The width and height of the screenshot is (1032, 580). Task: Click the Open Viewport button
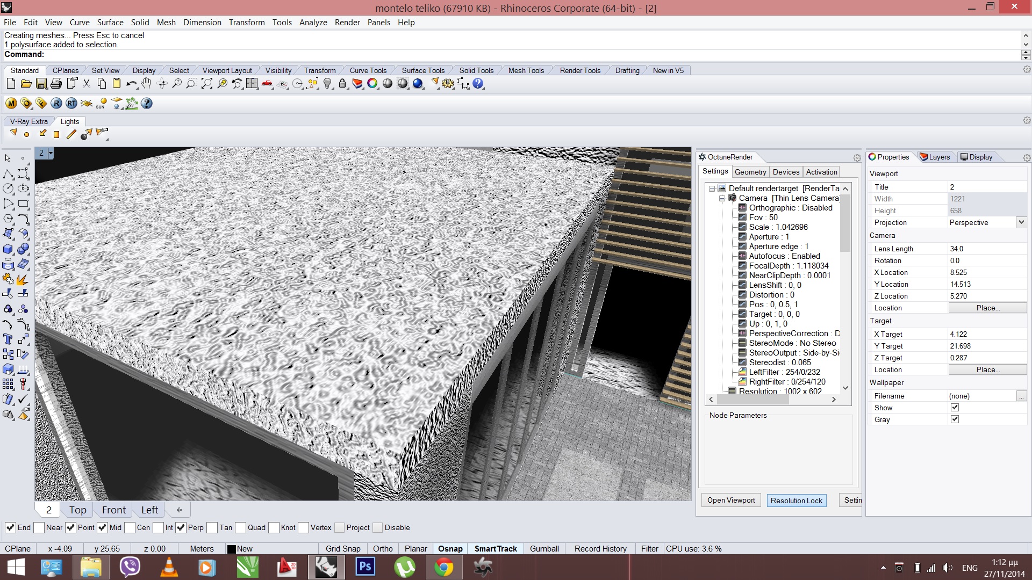(730, 500)
